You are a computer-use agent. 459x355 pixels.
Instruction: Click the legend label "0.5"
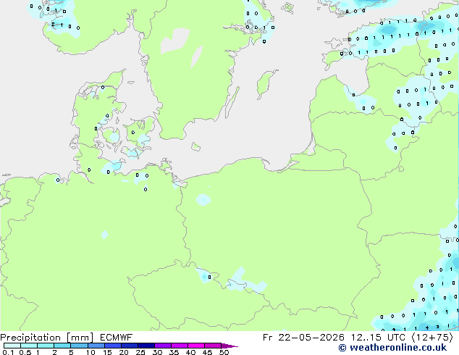coord(25,352)
